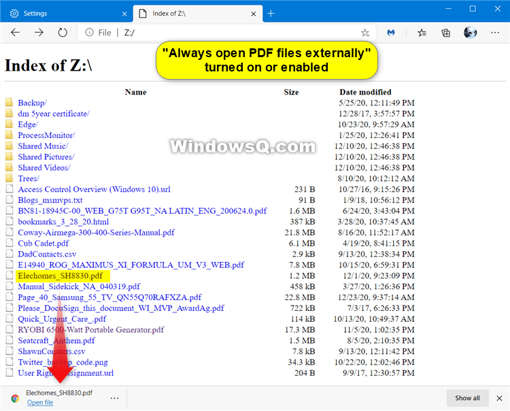Open RYOBI 6500-Watt Portable Generator.pdf
The width and height of the screenshot is (510, 411).
click(90, 329)
